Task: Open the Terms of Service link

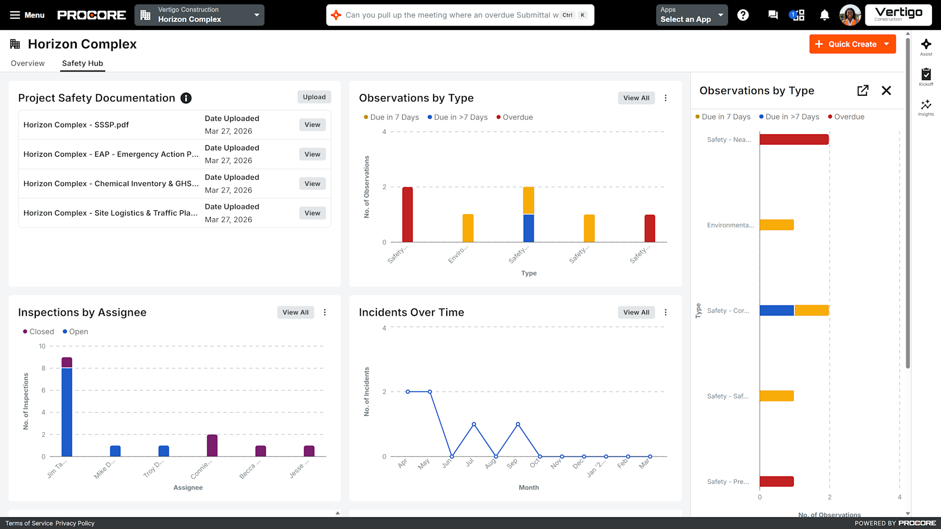Action: tap(29, 523)
